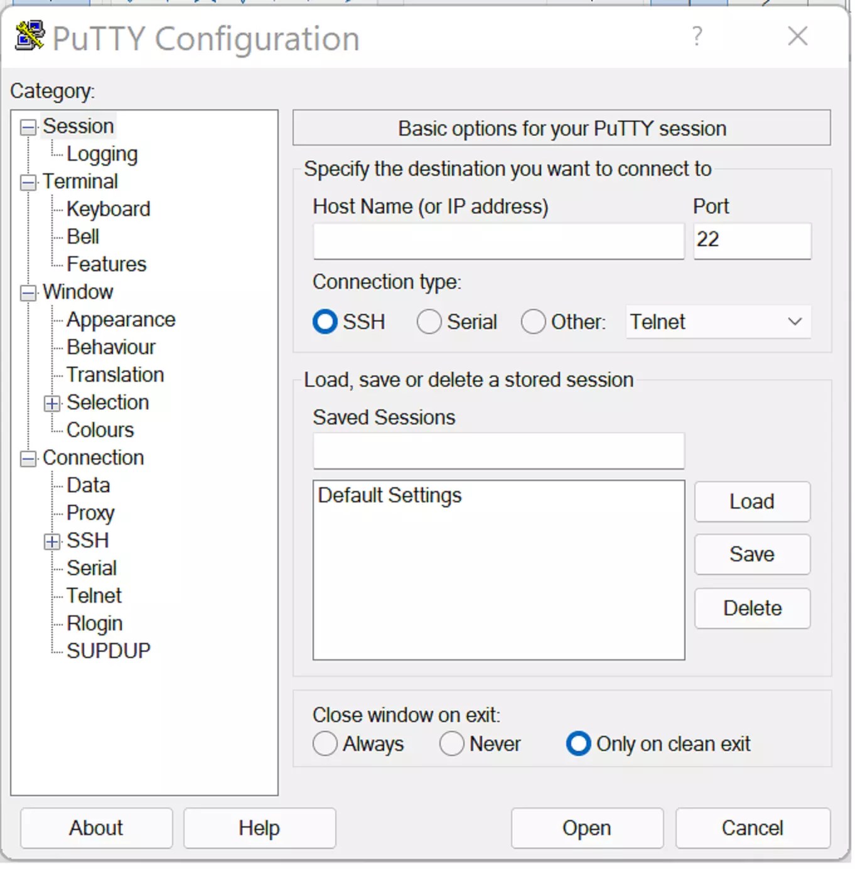Viewport: 855px width, 869px height.
Task: Expand the Selection tree node
Action: point(51,403)
